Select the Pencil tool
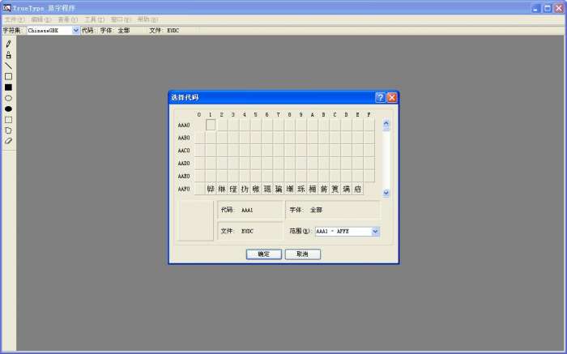The width and height of the screenshot is (567, 354). (8, 44)
